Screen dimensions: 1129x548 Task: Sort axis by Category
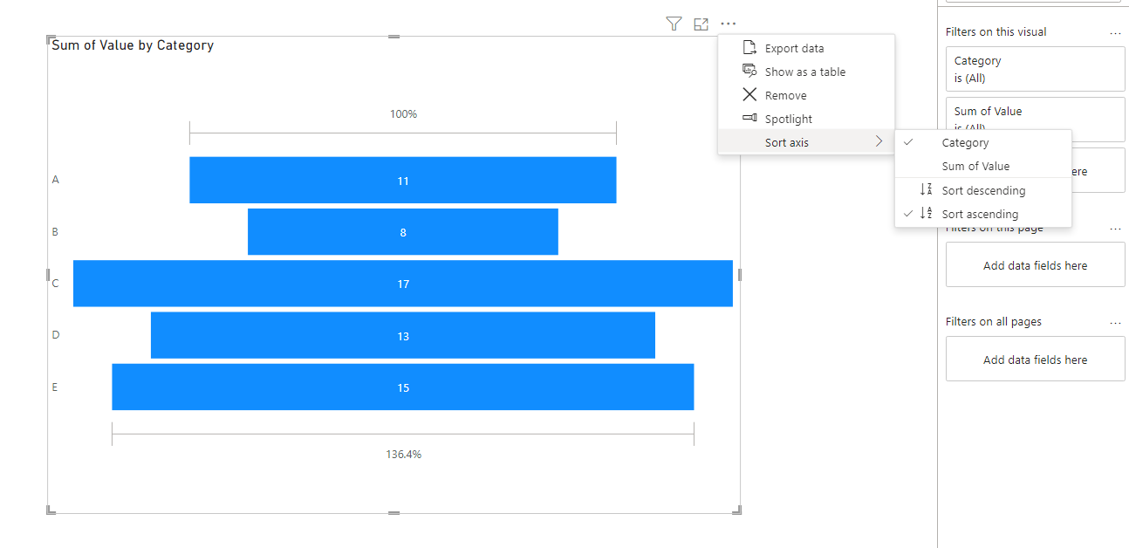[x=983, y=142]
